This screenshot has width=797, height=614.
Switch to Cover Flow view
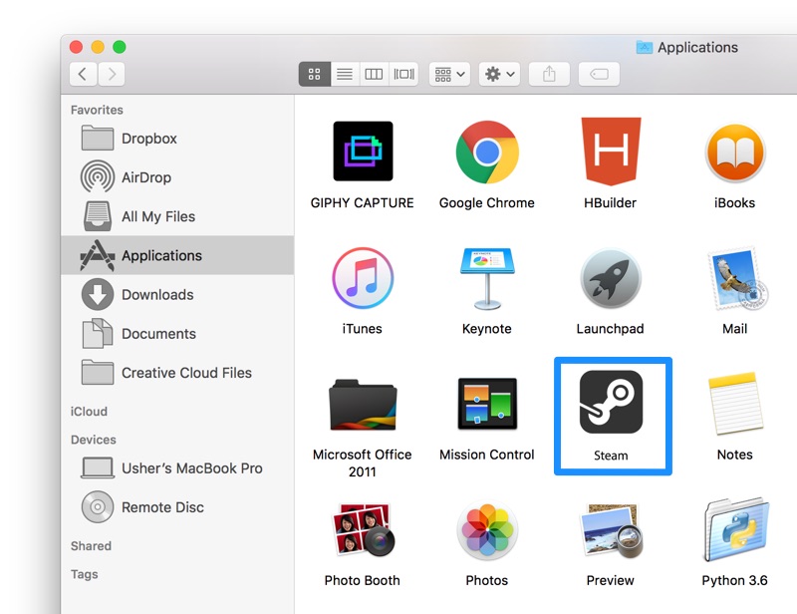coord(404,75)
